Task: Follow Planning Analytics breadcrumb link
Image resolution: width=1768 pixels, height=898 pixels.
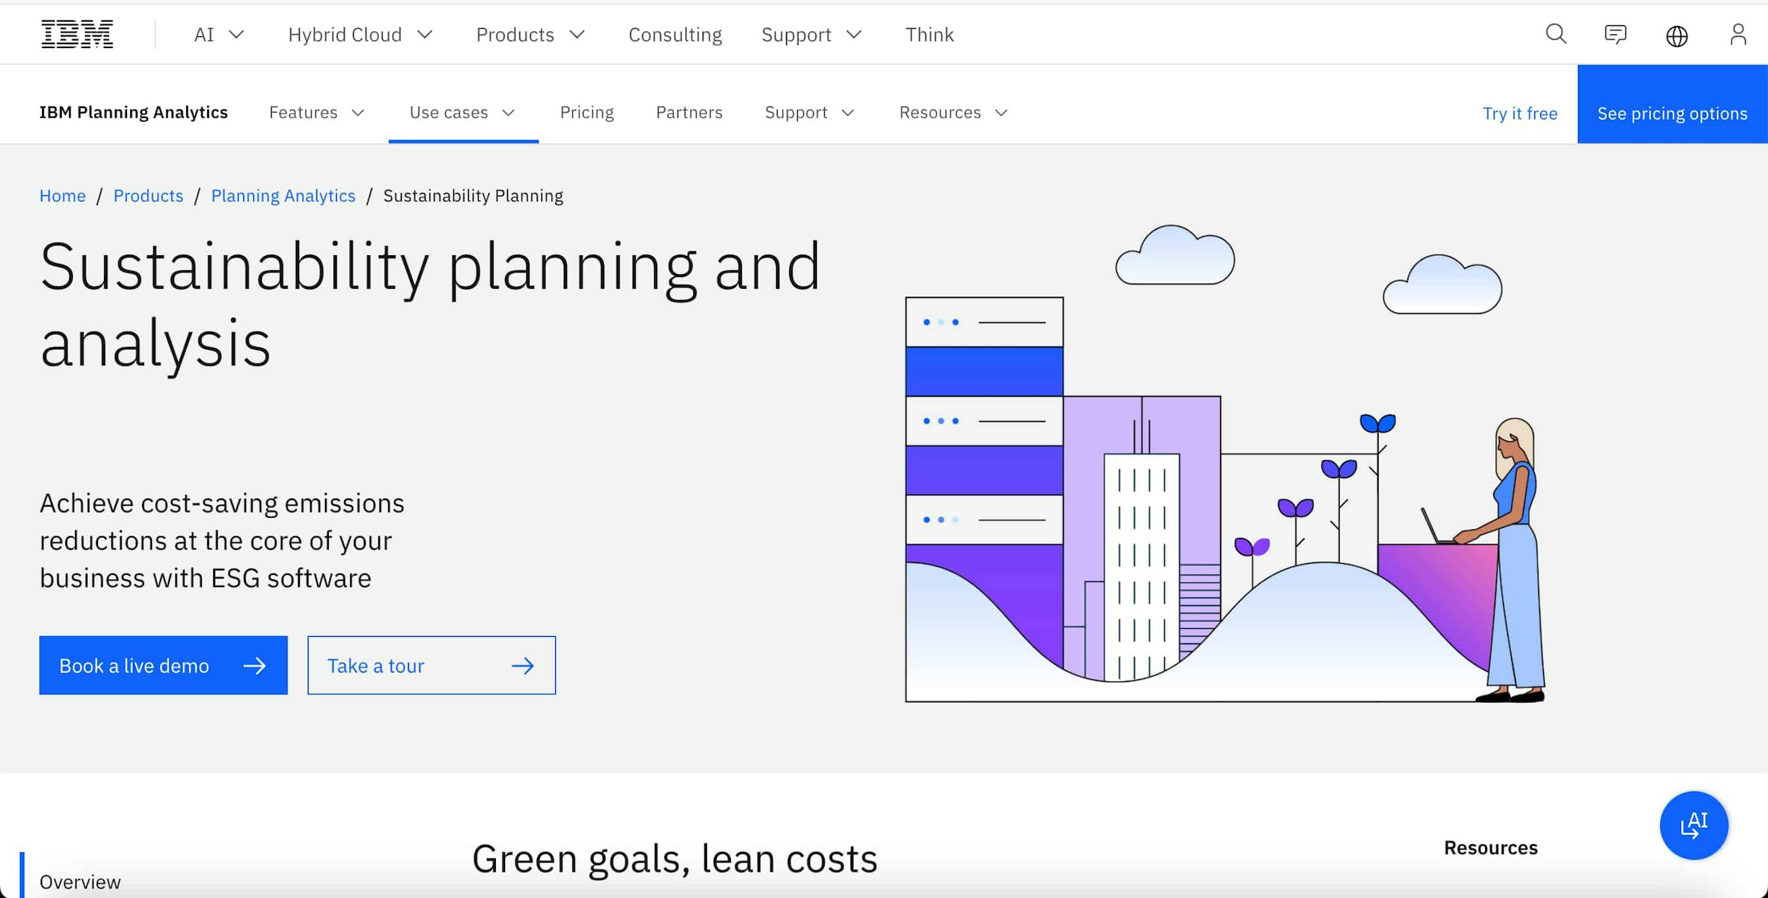Action: tap(283, 195)
